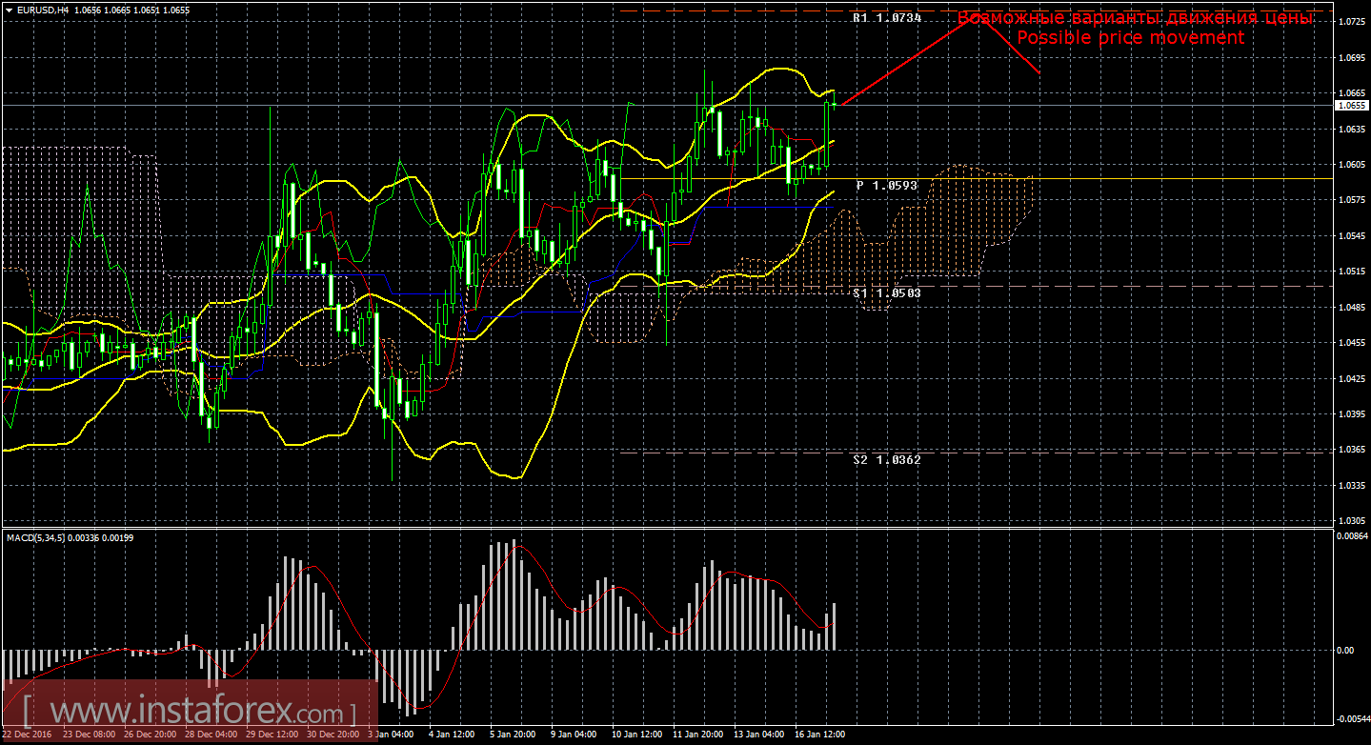Screen dimensions: 1371x745
Task: Click the -0.00544 MACD scale value
Action: 1353,719
